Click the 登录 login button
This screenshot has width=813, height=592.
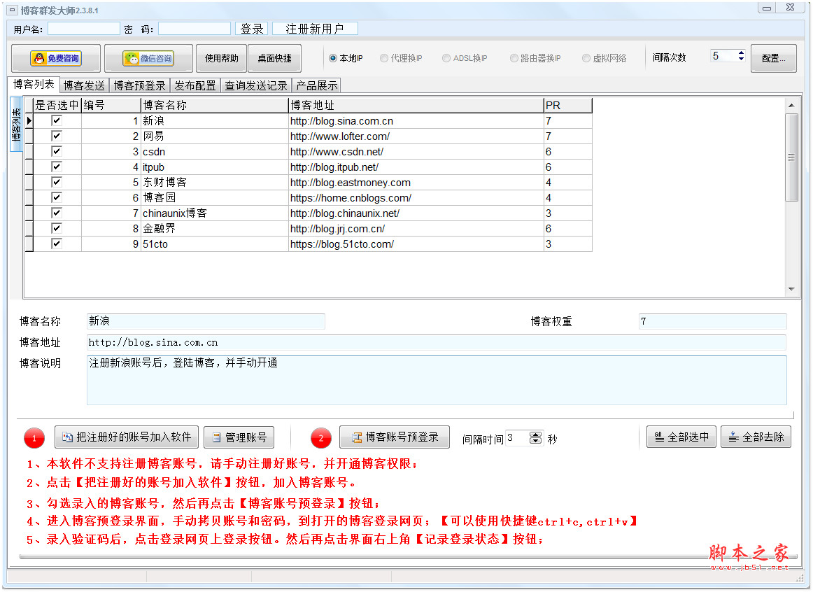(x=251, y=29)
